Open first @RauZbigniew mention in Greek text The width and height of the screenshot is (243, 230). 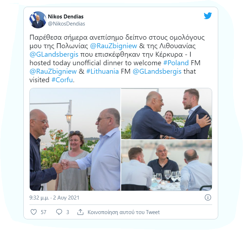coord(113,46)
